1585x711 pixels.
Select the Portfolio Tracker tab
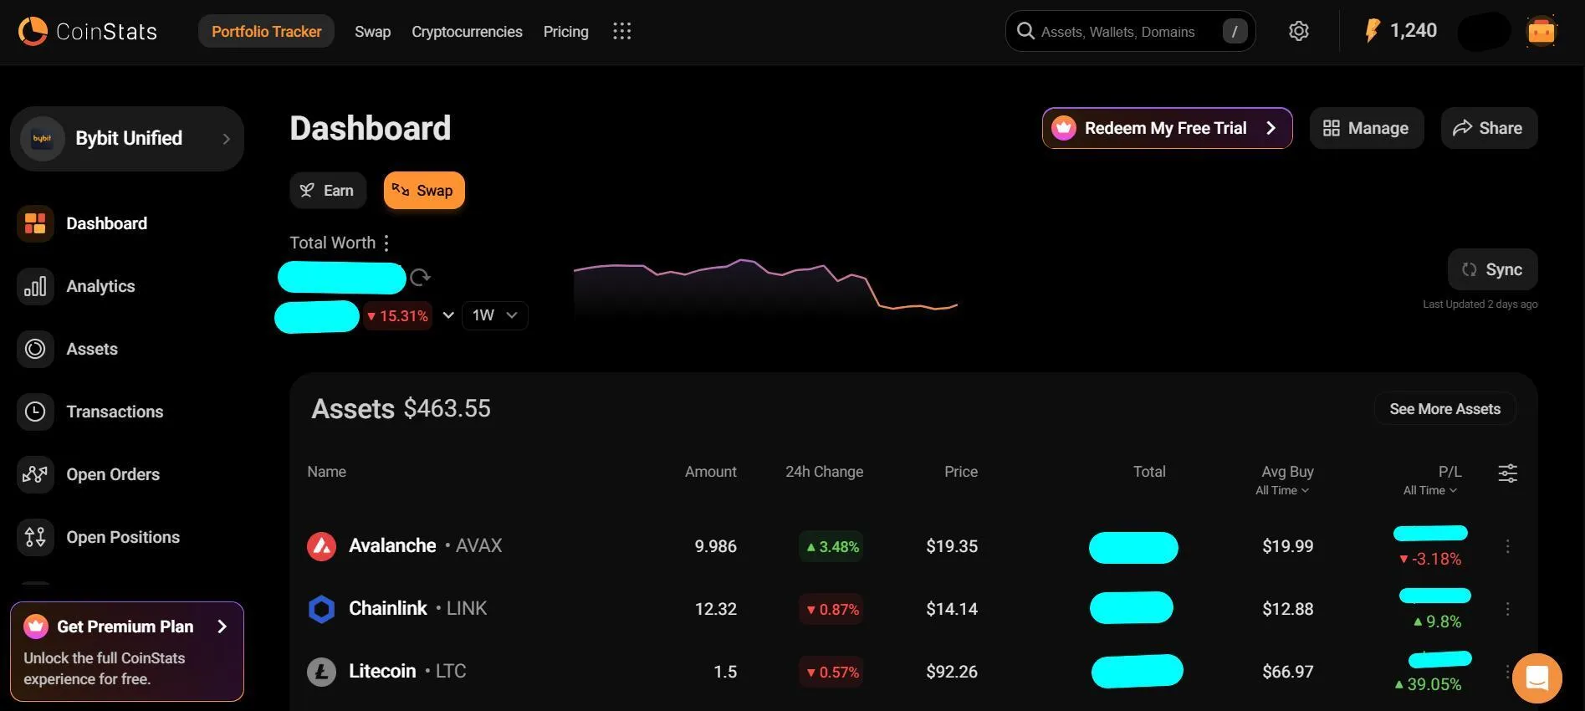click(x=266, y=32)
